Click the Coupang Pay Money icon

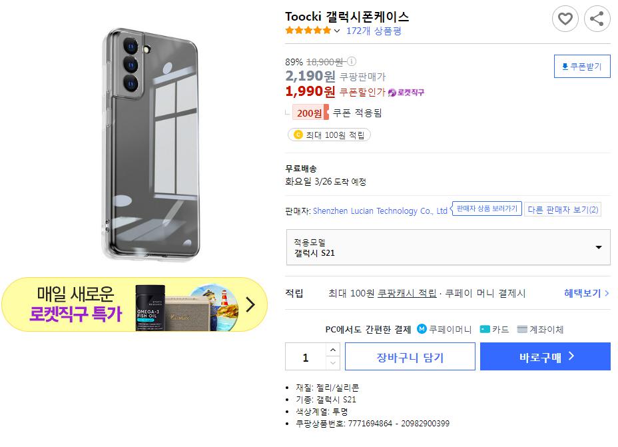(422, 329)
